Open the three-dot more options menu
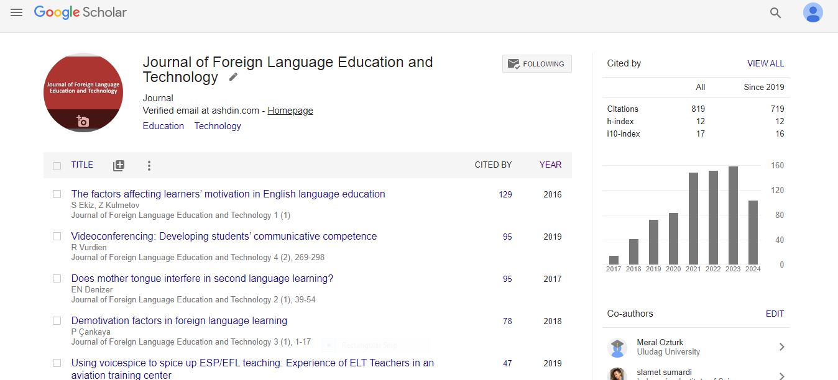The image size is (838, 380). (149, 165)
